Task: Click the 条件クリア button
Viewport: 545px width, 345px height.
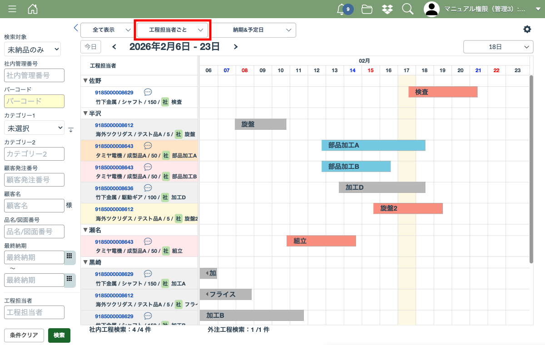Action: click(24, 335)
